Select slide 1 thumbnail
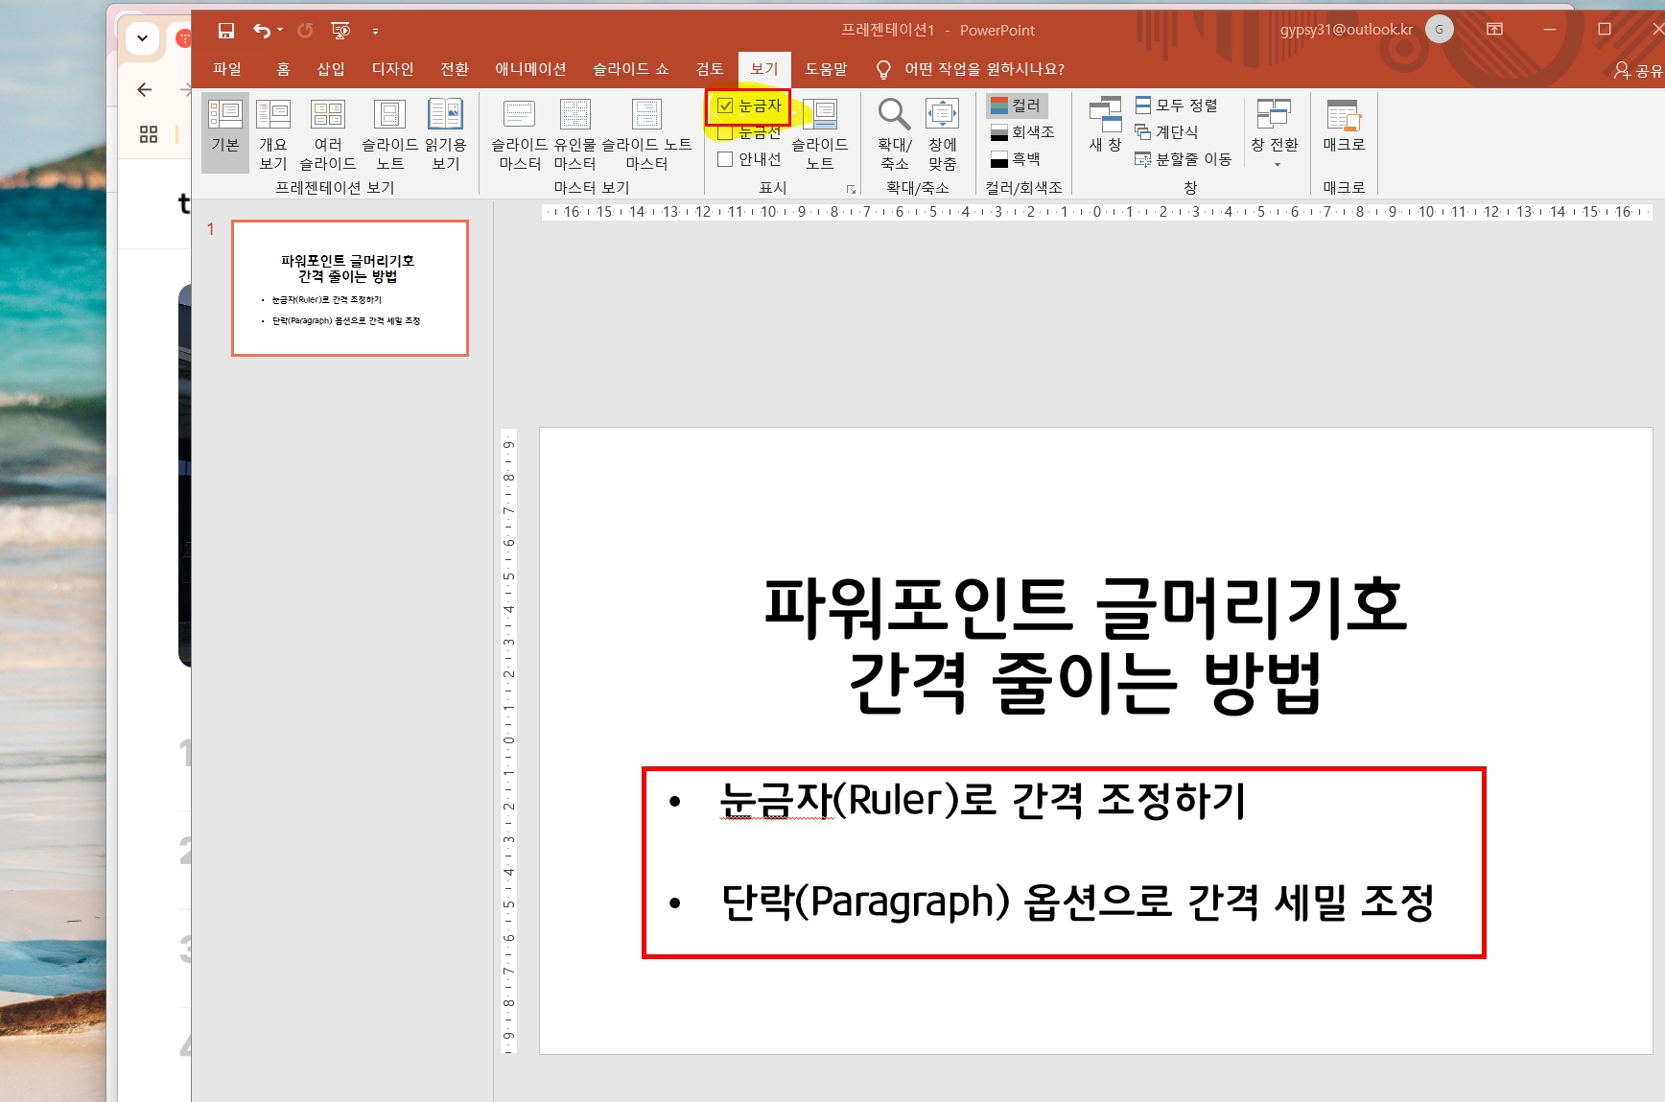The image size is (1665, 1102). coord(350,288)
